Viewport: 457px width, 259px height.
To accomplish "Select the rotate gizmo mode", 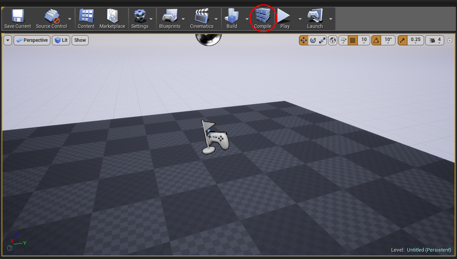I will point(313,40).
